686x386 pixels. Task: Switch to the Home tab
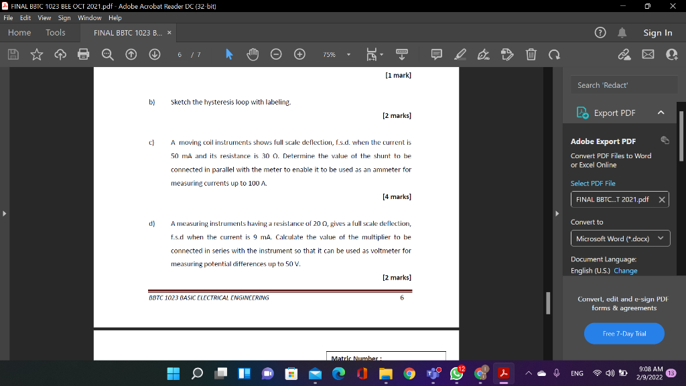tap(19, 32)
